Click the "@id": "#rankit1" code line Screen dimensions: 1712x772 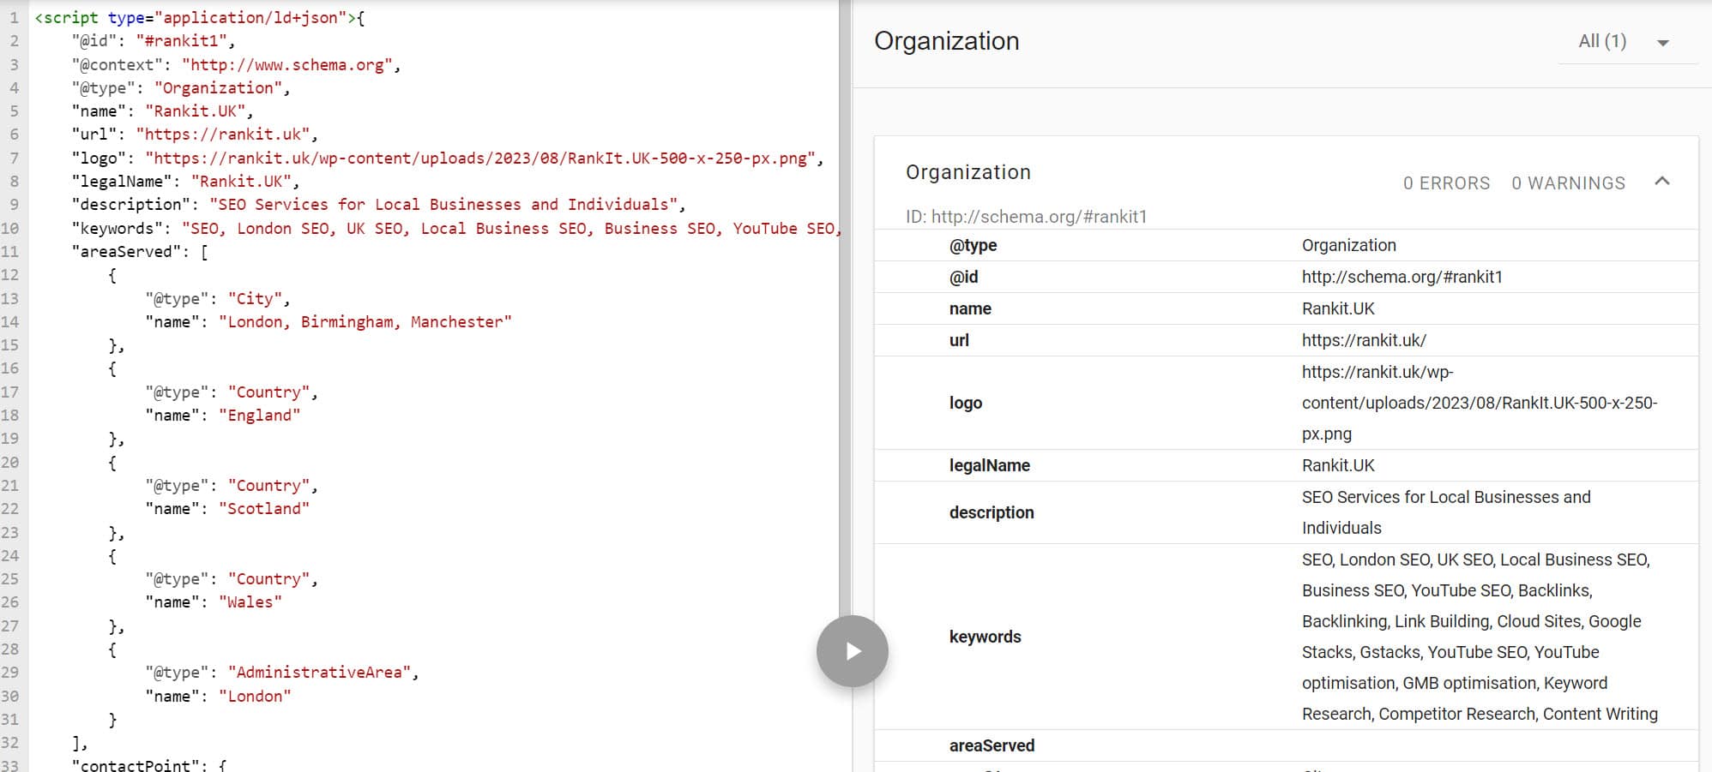153,41
